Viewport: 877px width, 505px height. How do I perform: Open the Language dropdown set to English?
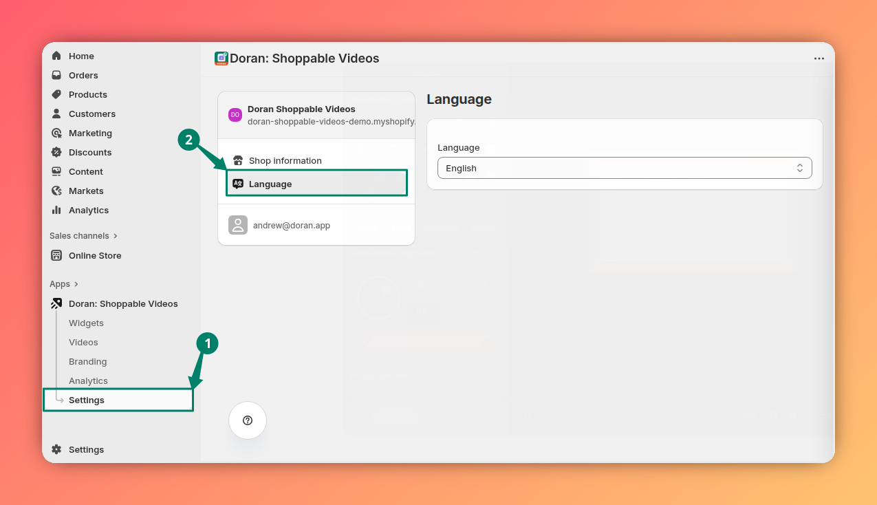(625, 168)
